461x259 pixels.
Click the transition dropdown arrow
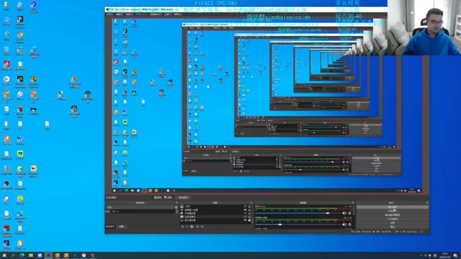click(172, 207)
